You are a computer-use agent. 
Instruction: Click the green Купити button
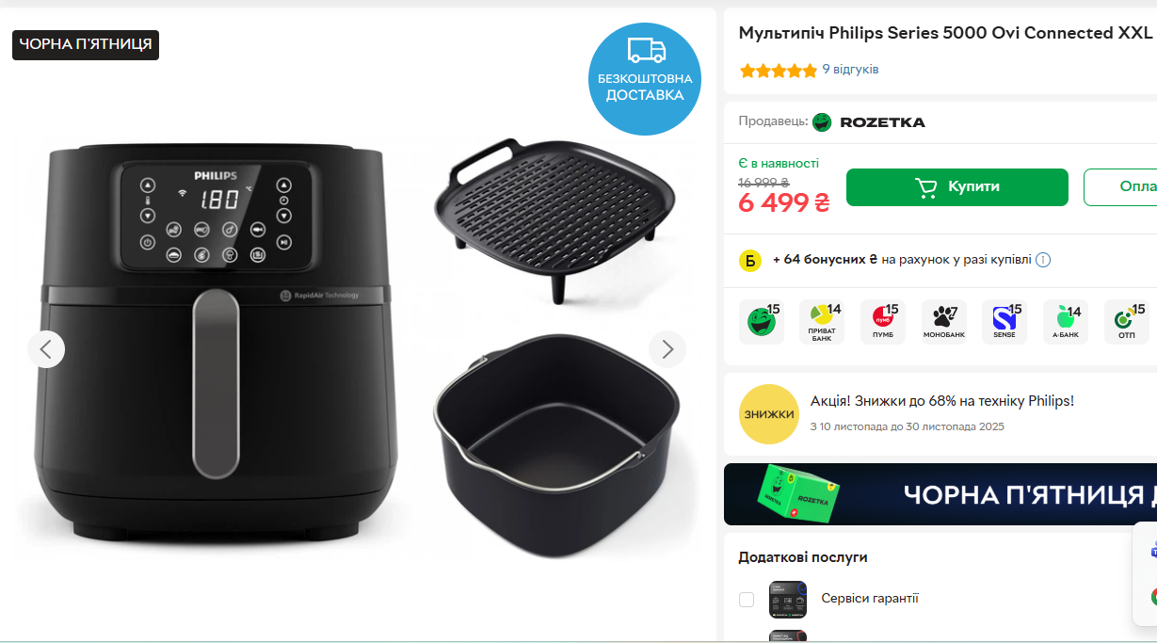[x=957, y=187]
